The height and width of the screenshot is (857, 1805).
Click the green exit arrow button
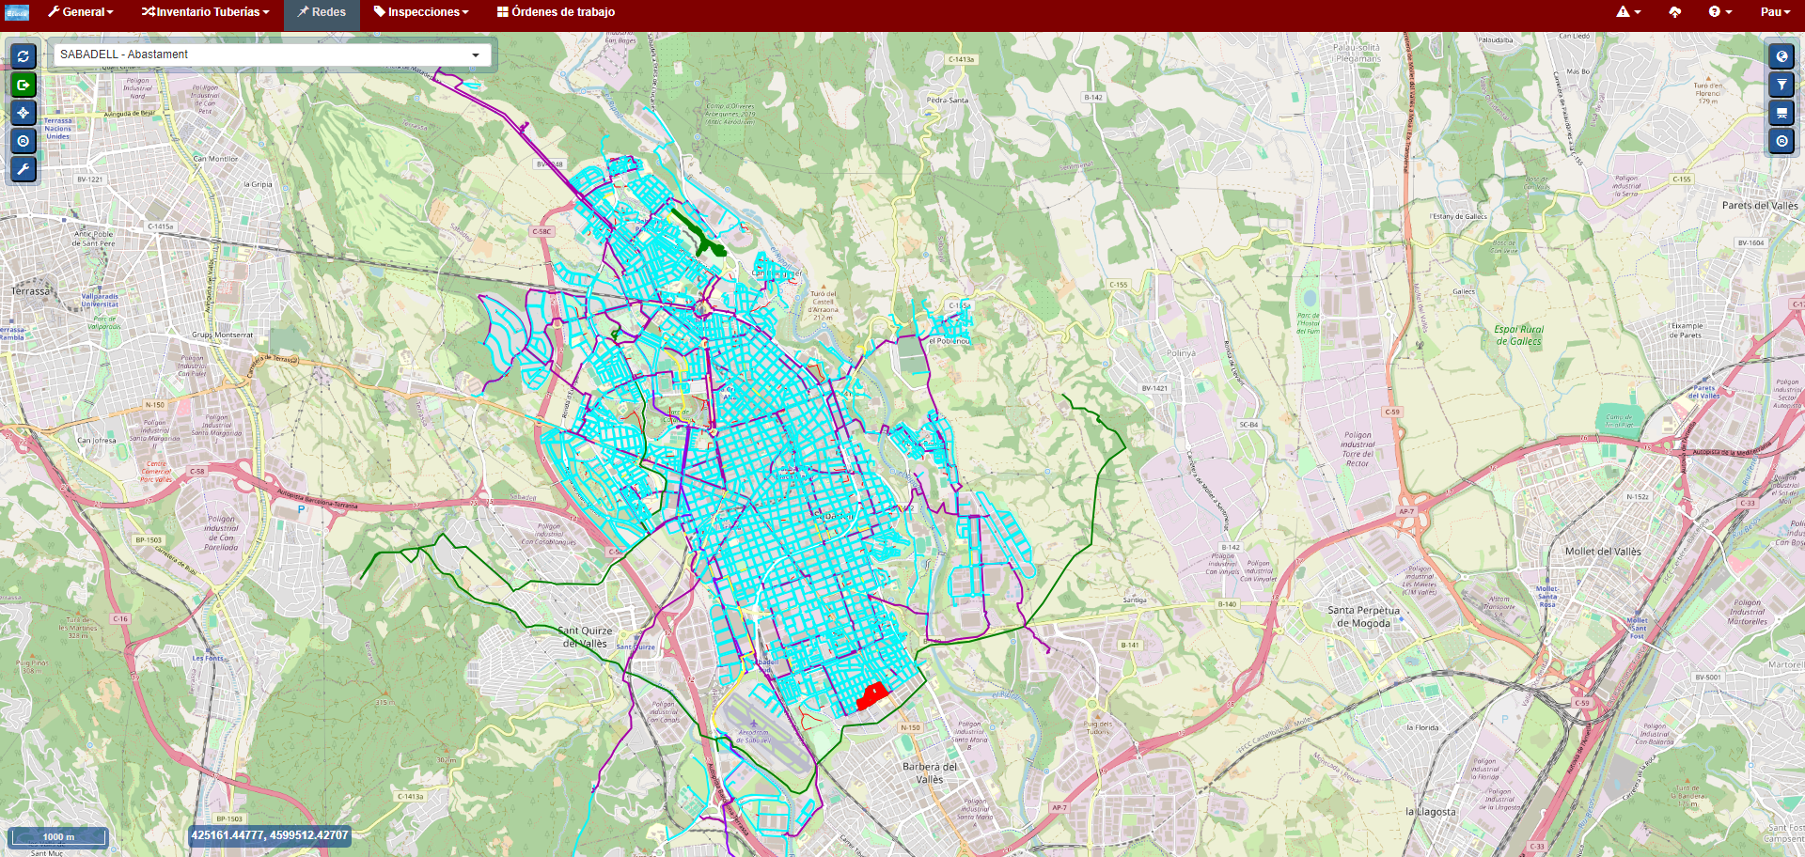[24, 85]
